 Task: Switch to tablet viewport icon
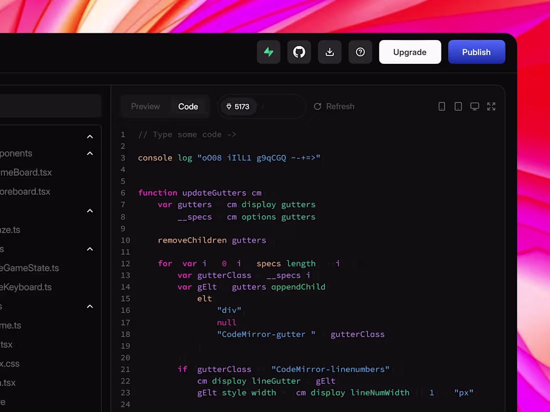tap(458, 106)
